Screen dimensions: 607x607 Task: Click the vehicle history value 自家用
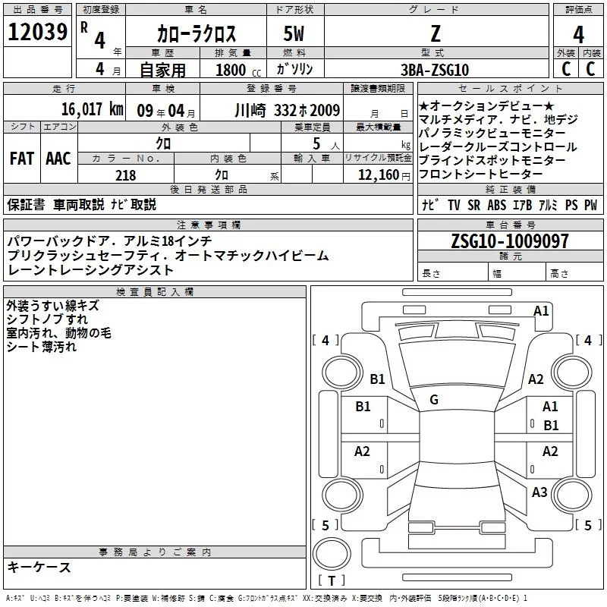pyautogui.click(x=162, y=70)
